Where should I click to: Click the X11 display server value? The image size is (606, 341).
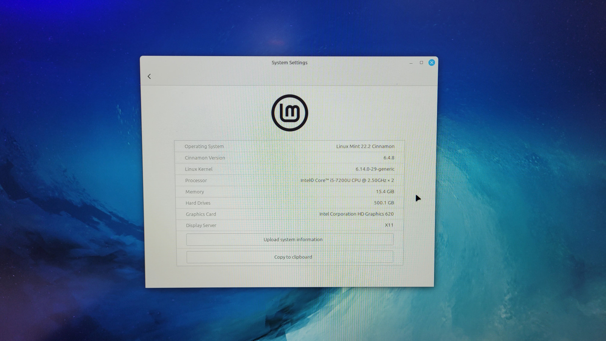pyautogui.click(x=389, y=225)
